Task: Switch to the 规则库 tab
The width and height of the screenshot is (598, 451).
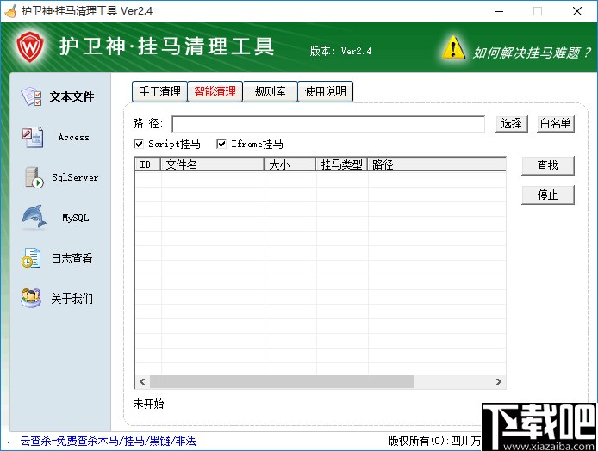Action: pos(270,91)
